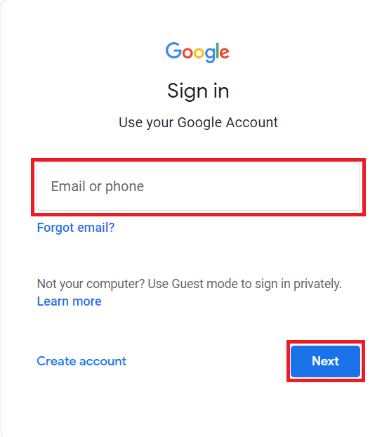Click the yellow letter o in Google logo
Image resolution: width=389 pixels, height=437 pixels.
tap(199, 53)
